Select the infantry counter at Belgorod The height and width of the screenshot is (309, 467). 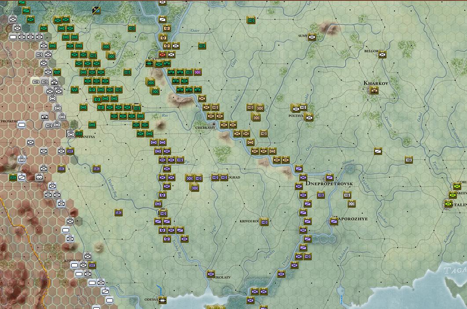pos(382,54)
